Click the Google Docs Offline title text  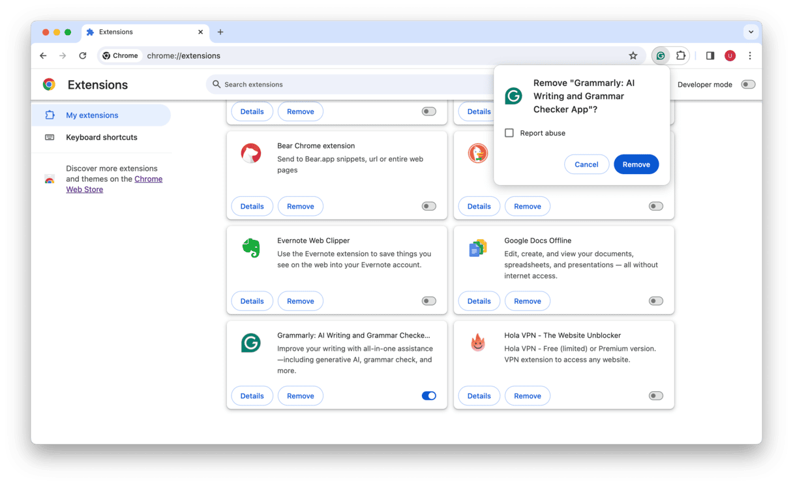point(537,241)
